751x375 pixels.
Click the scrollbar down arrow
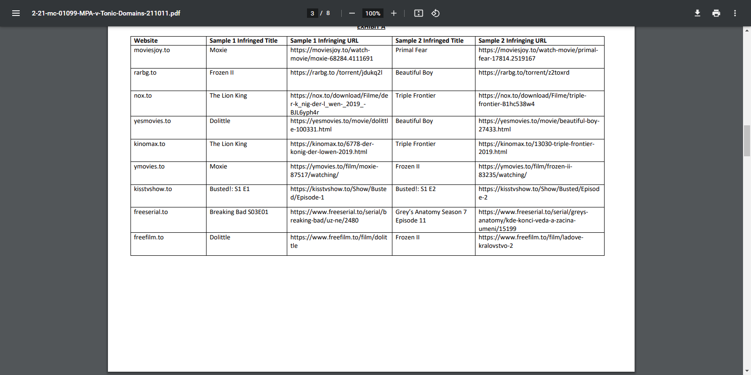[747, 371]
